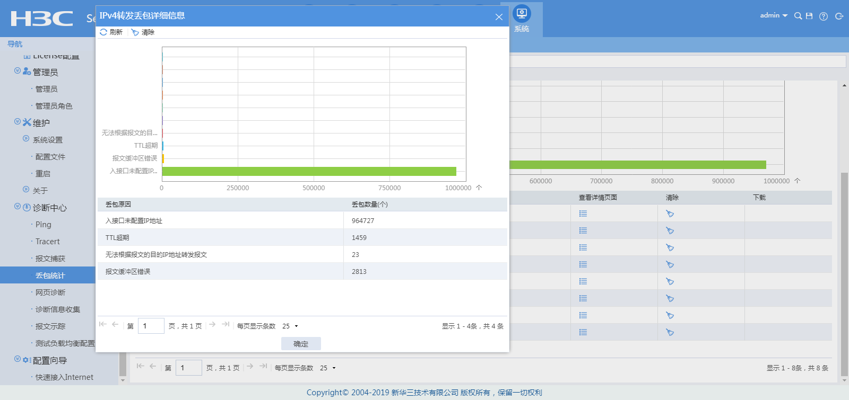Click the 确定 confirm button
This screenshot has height=400, width=849.
[300, 344]
